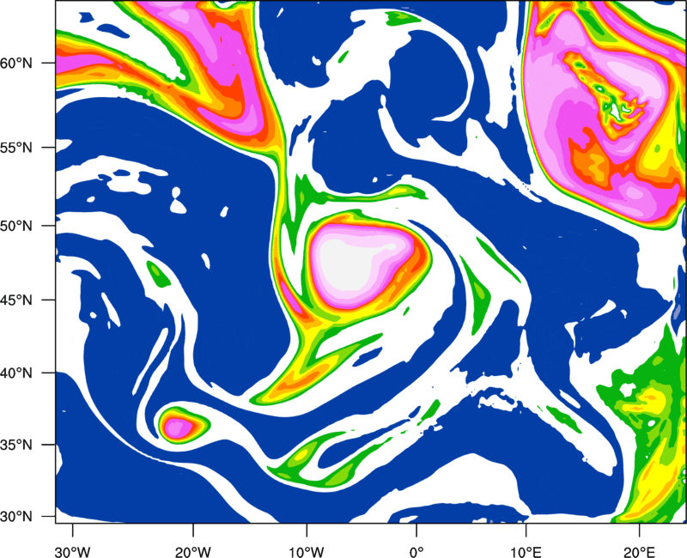Click the 10°W longitude axis label

[x=307, y=552]
